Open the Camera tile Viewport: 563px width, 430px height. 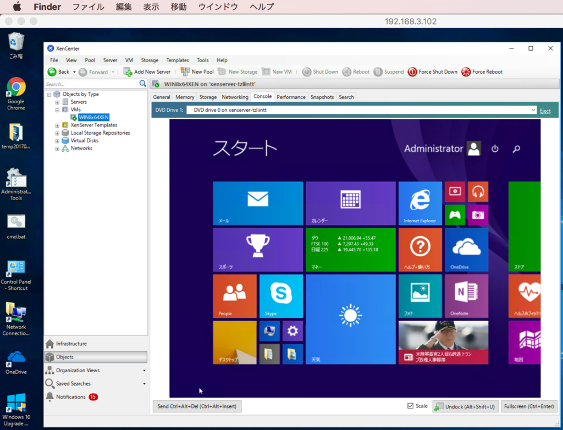tap(478, 215)
